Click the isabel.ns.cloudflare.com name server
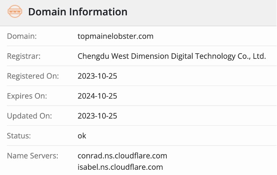This screenshot has height=175, width=277. tap(120, 167)
